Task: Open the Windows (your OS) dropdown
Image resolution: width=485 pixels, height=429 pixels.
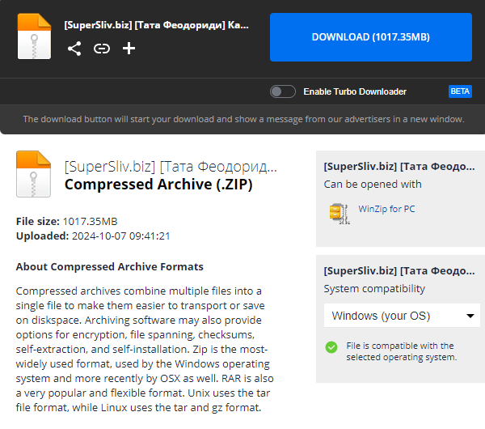Action: (402, 316)
